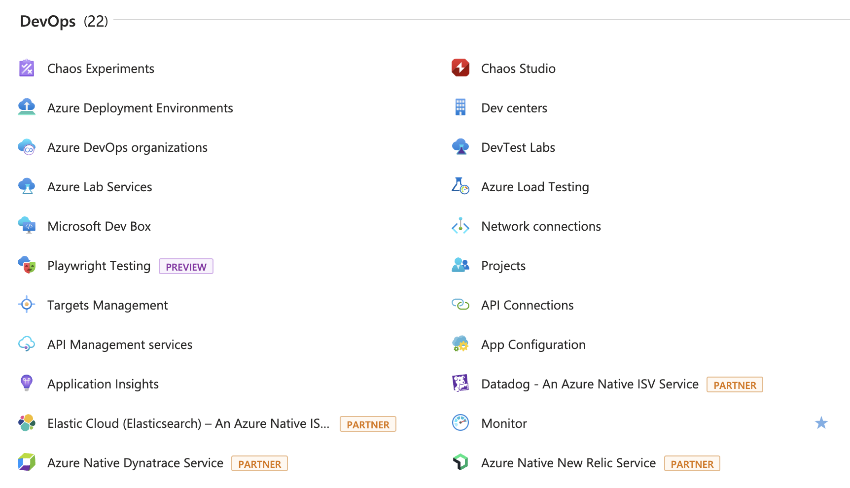Open Datadog Azure Native ISV Service

click(590, 384)
